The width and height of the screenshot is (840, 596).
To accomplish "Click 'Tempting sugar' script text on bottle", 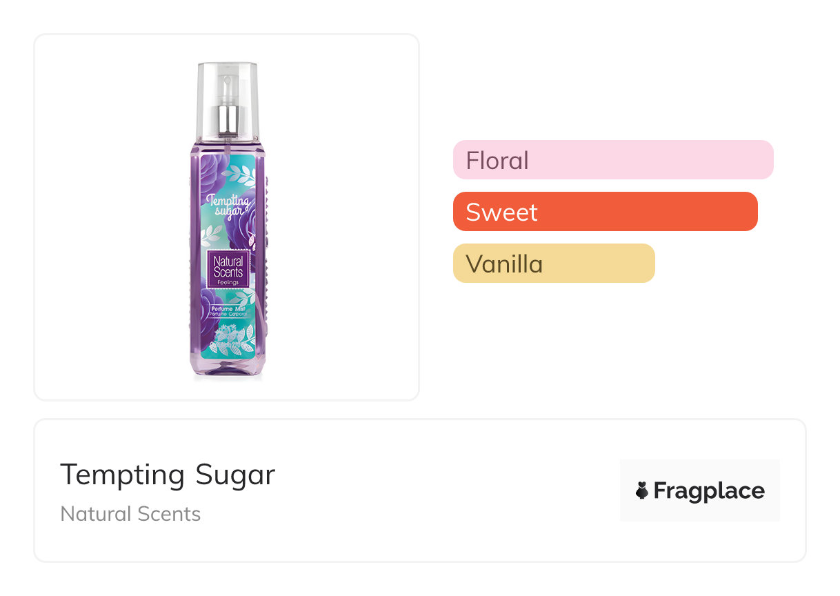I will 227,206.
